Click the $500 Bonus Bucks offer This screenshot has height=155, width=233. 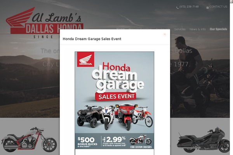click(87, 142)
